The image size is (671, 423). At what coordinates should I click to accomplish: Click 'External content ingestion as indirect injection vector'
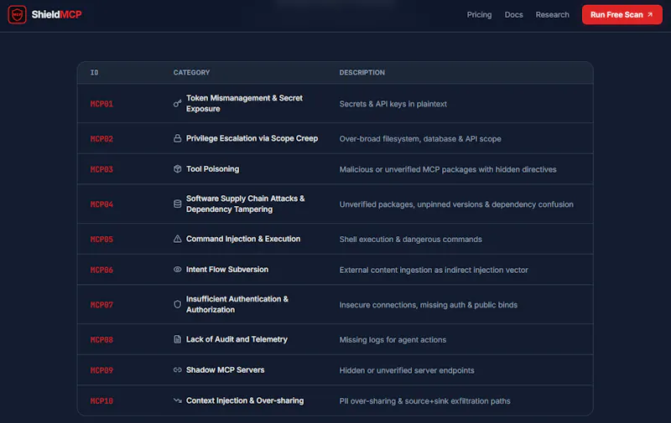coord(434,270)
